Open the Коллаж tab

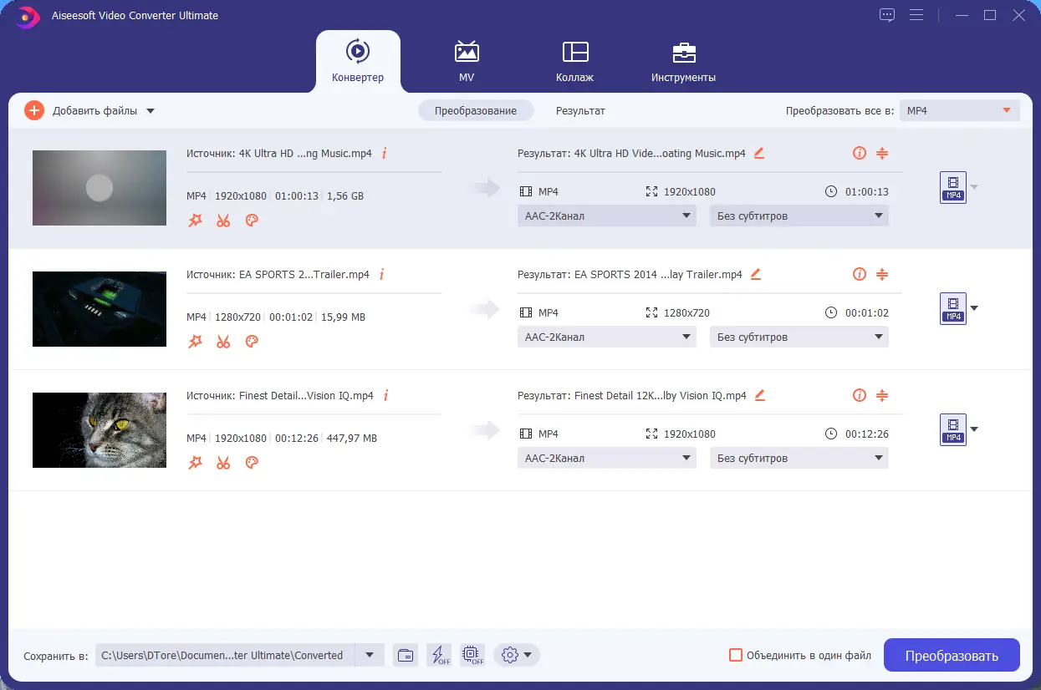click(x=574, y=61)
